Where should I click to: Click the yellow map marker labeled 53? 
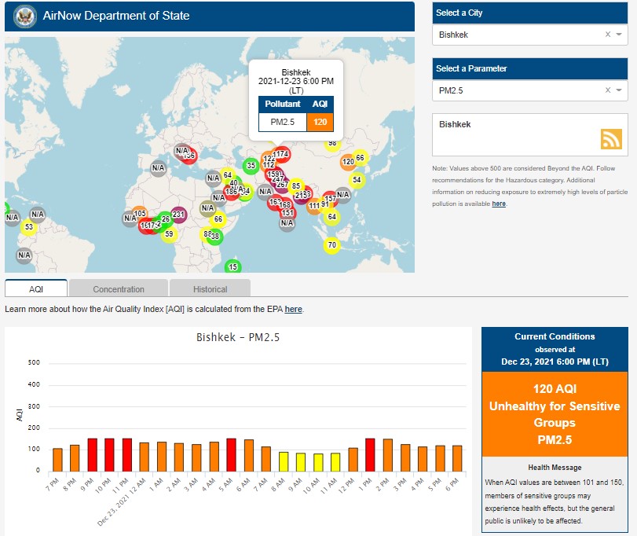[x=29, y=228]
